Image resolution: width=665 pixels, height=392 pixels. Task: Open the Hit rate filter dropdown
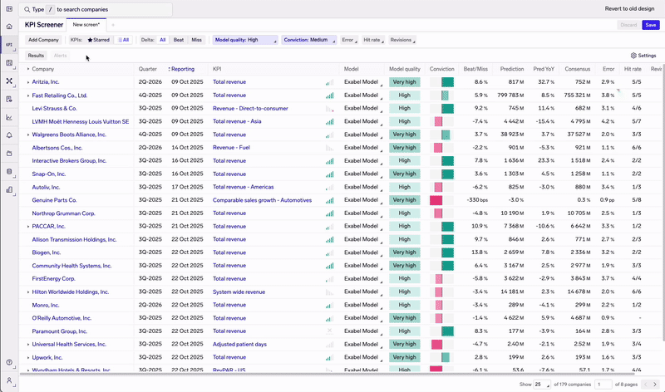[x=373, y=40]
